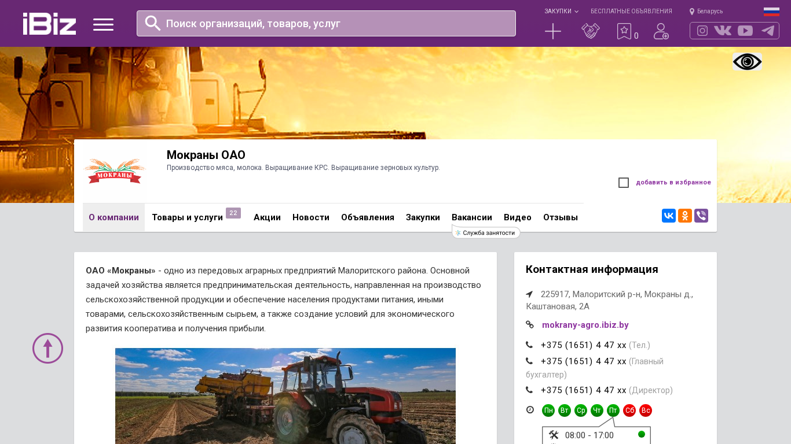
Task: Click the добавить в избранное link
Action: point(673,183)
